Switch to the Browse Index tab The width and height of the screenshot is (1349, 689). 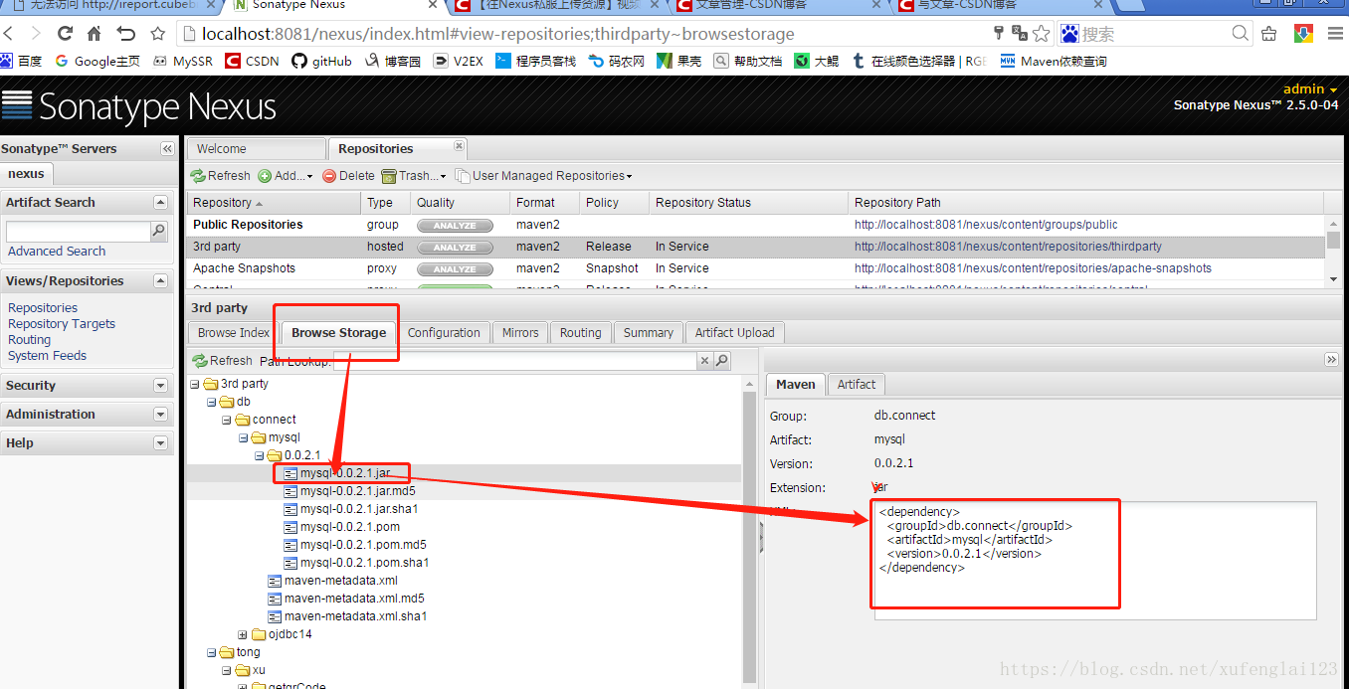(x=234, y=333)
